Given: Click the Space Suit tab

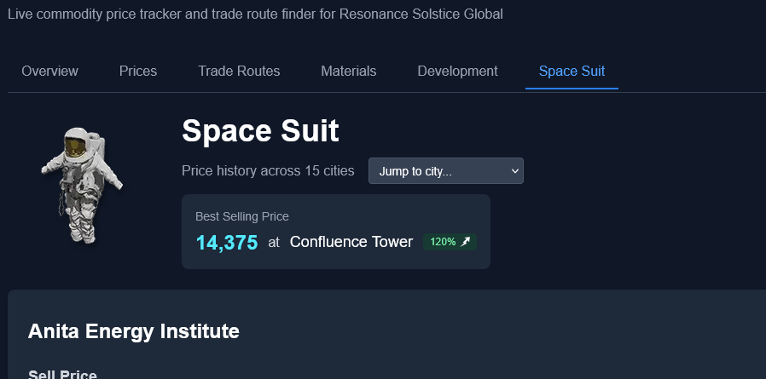Looking at the screenshot, I should coord(572,72).
